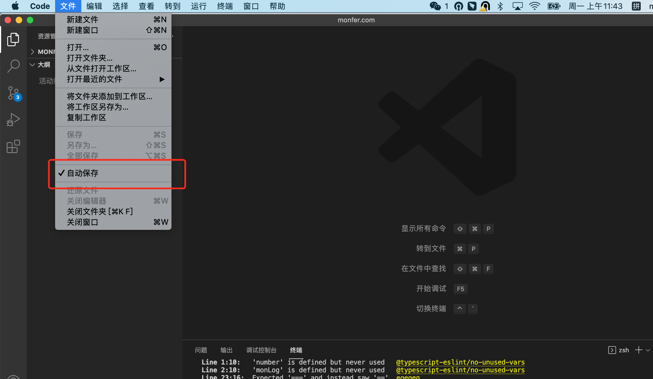Select 复制工作区 menu entry

click(x=113, y=117)
